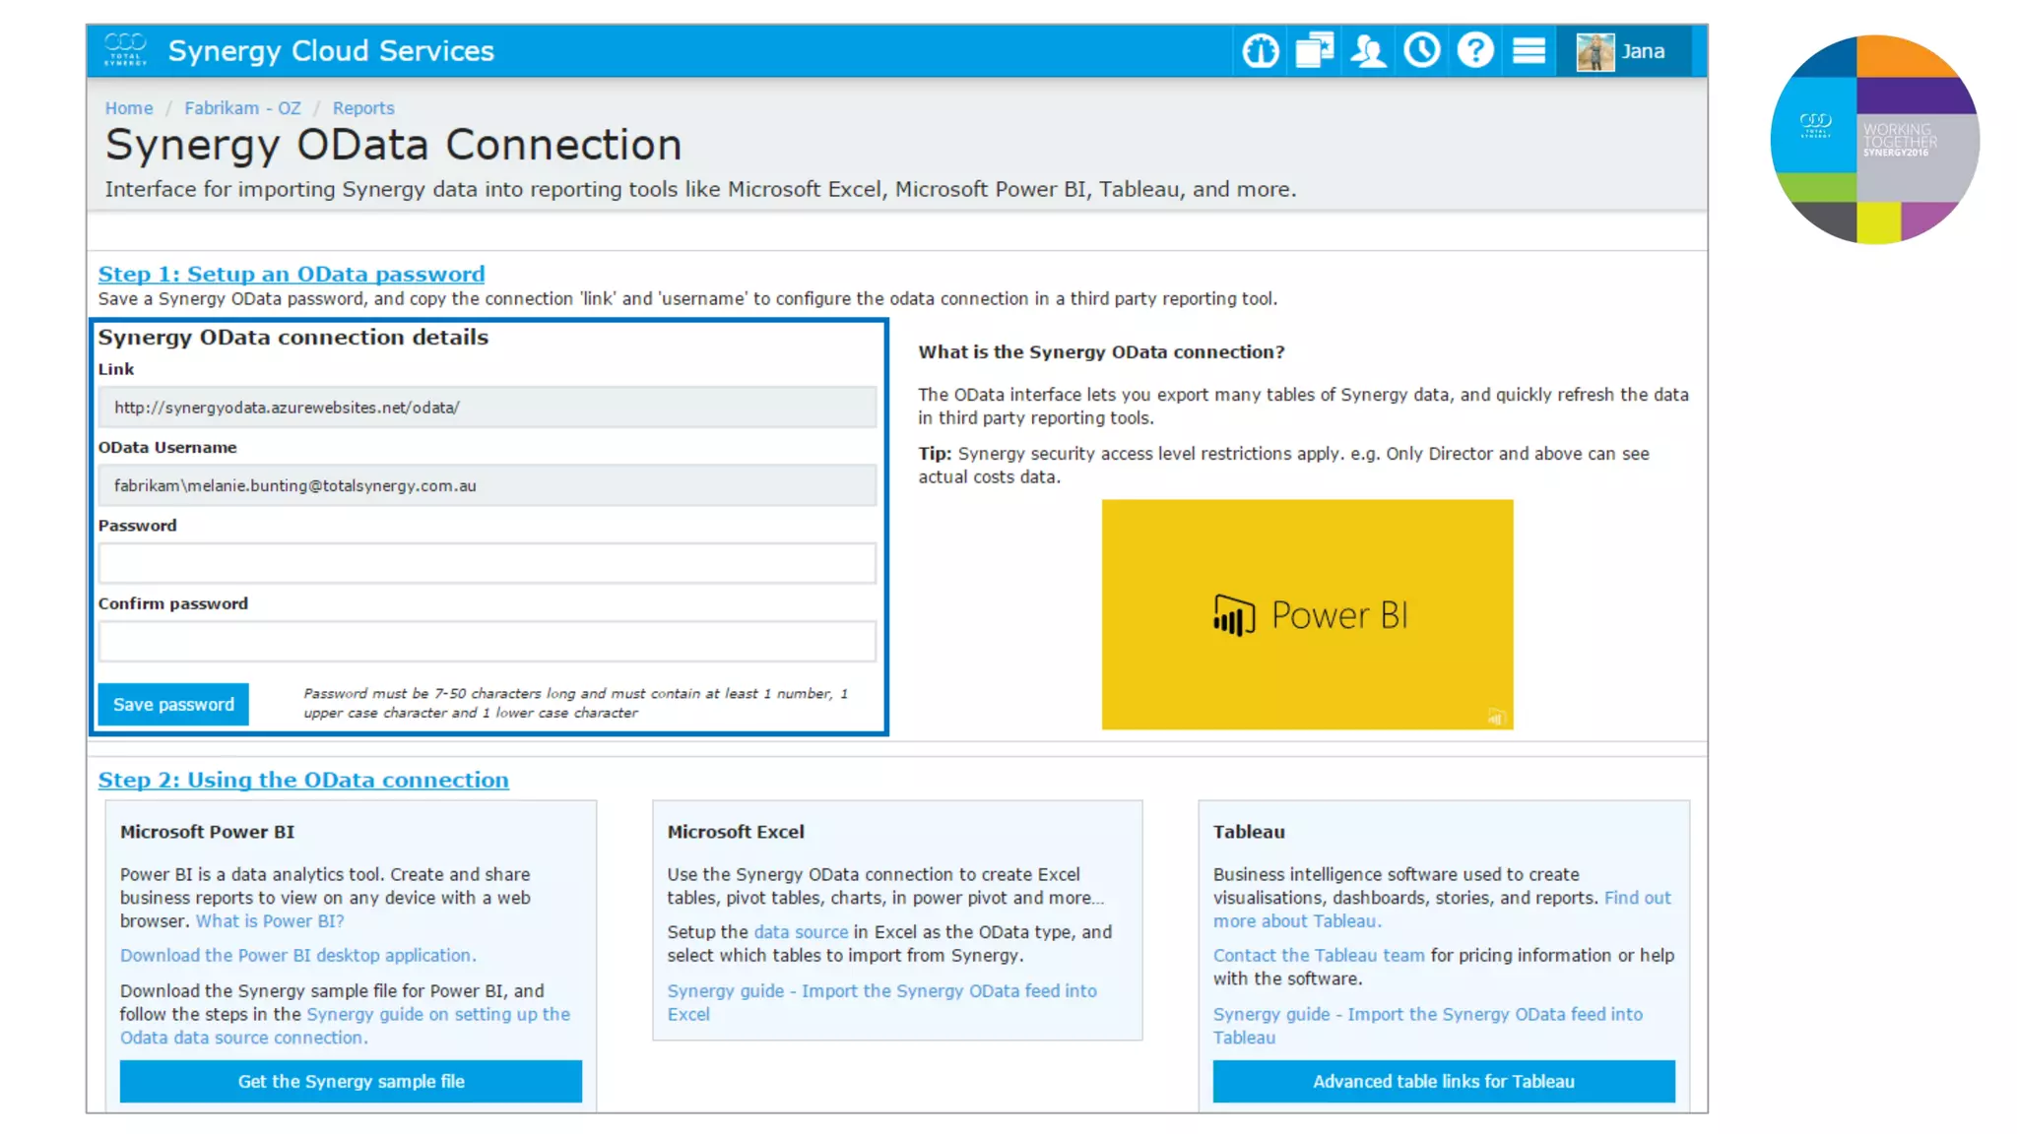Open the contacts people icon
Viewport: 2017px width, 1134px height.
coord(1368,51)
